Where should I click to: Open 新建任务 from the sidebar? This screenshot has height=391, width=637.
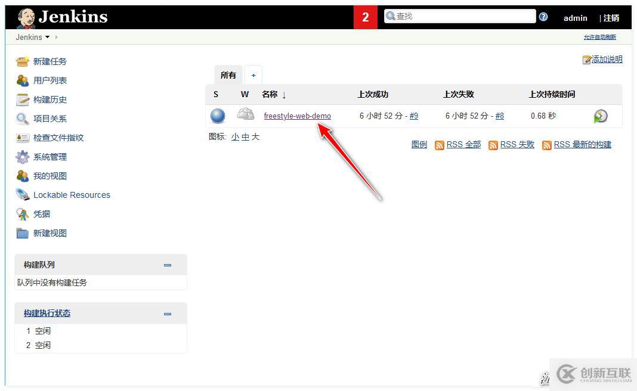50,61
